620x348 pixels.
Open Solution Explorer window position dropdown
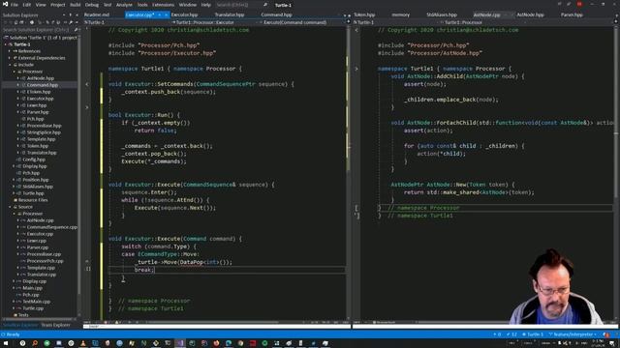pos(64,15)
